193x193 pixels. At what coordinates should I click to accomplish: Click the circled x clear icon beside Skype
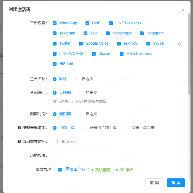180,44
